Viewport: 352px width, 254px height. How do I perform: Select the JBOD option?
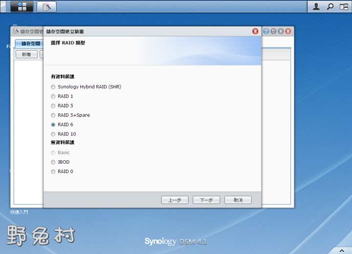pyautogui.click(x=53, y=162)
